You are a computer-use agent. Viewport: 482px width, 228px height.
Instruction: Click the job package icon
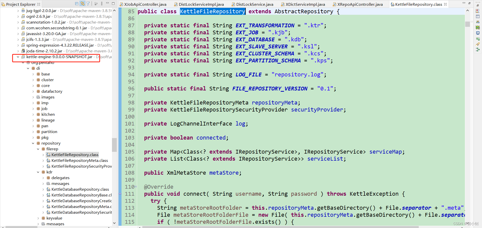[x=38, y=109]
